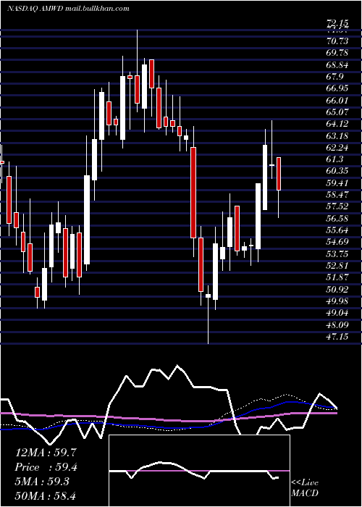Click the 67.9 price axis label
This screenshot has width=362, height=507.
click(x=334, y=77)
